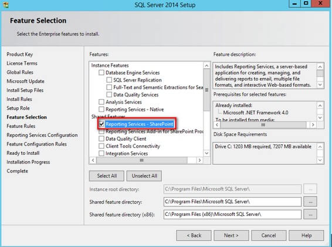Open Help for feature selection

pos(306,235)
